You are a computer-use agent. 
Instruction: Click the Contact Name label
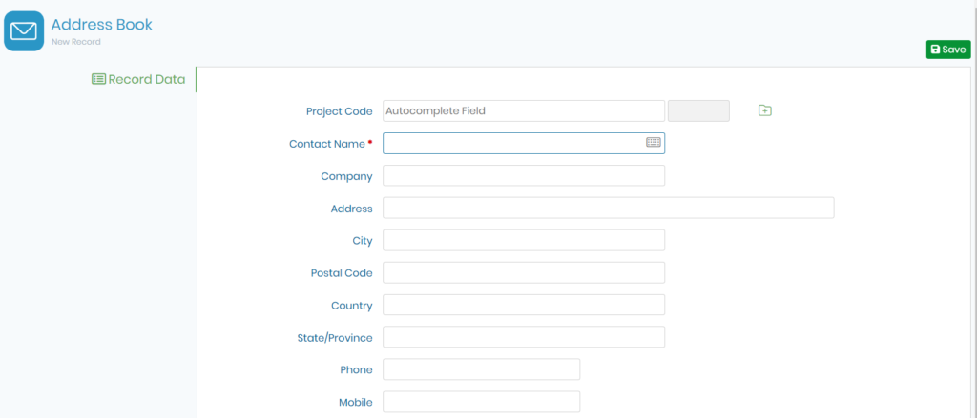327,144
